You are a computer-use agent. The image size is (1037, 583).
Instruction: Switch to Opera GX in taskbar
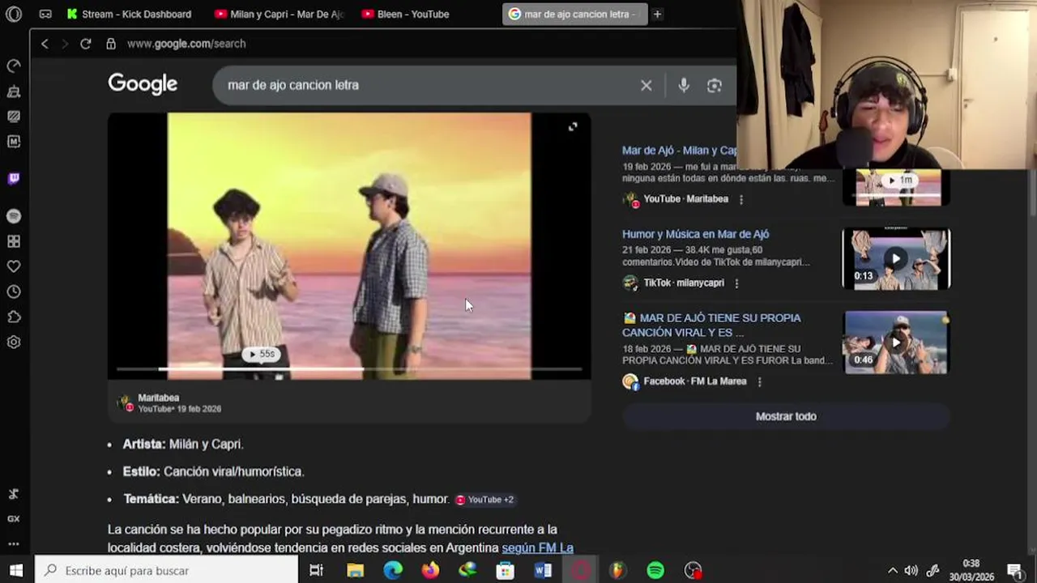[580, 571]
